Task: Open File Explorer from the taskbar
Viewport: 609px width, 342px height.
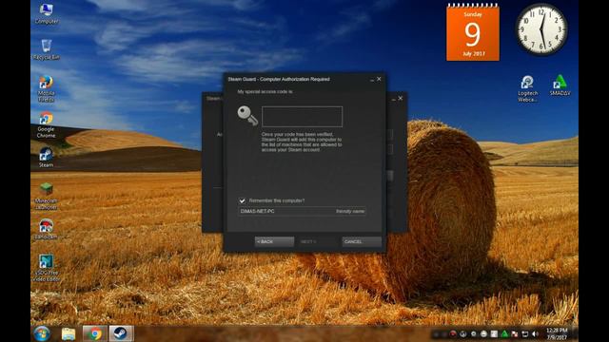Action: [69, 333]
